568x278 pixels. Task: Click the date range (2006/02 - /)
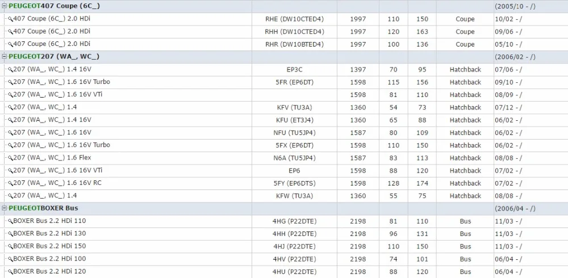point(515,57)
